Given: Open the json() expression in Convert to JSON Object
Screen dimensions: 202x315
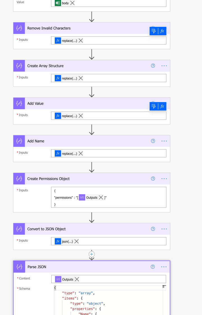Looking at the screenshot, I should pyautogui.click(x=66, y=241).
